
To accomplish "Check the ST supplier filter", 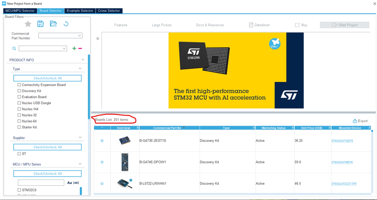I will point(19,154).
